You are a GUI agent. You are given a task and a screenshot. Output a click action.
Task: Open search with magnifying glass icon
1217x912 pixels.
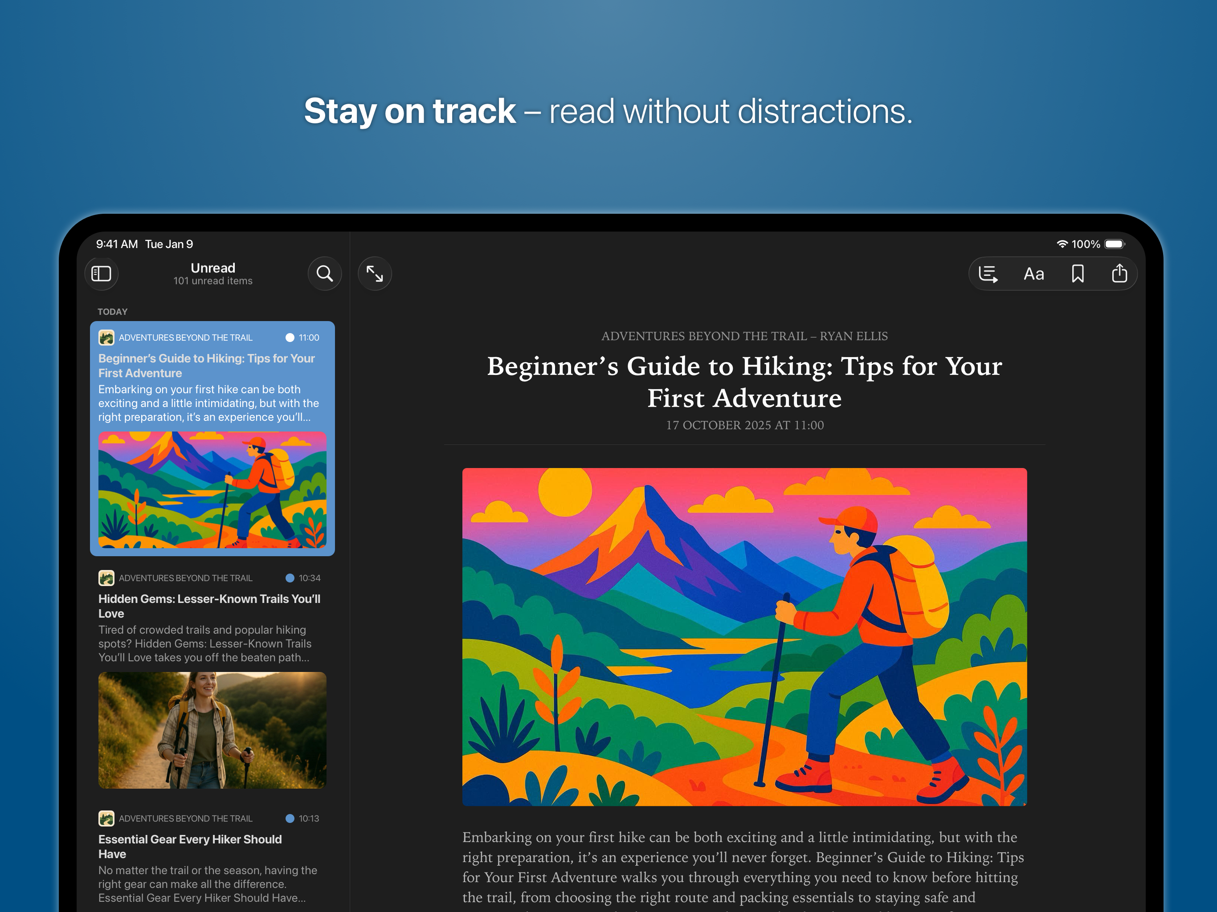325,273
